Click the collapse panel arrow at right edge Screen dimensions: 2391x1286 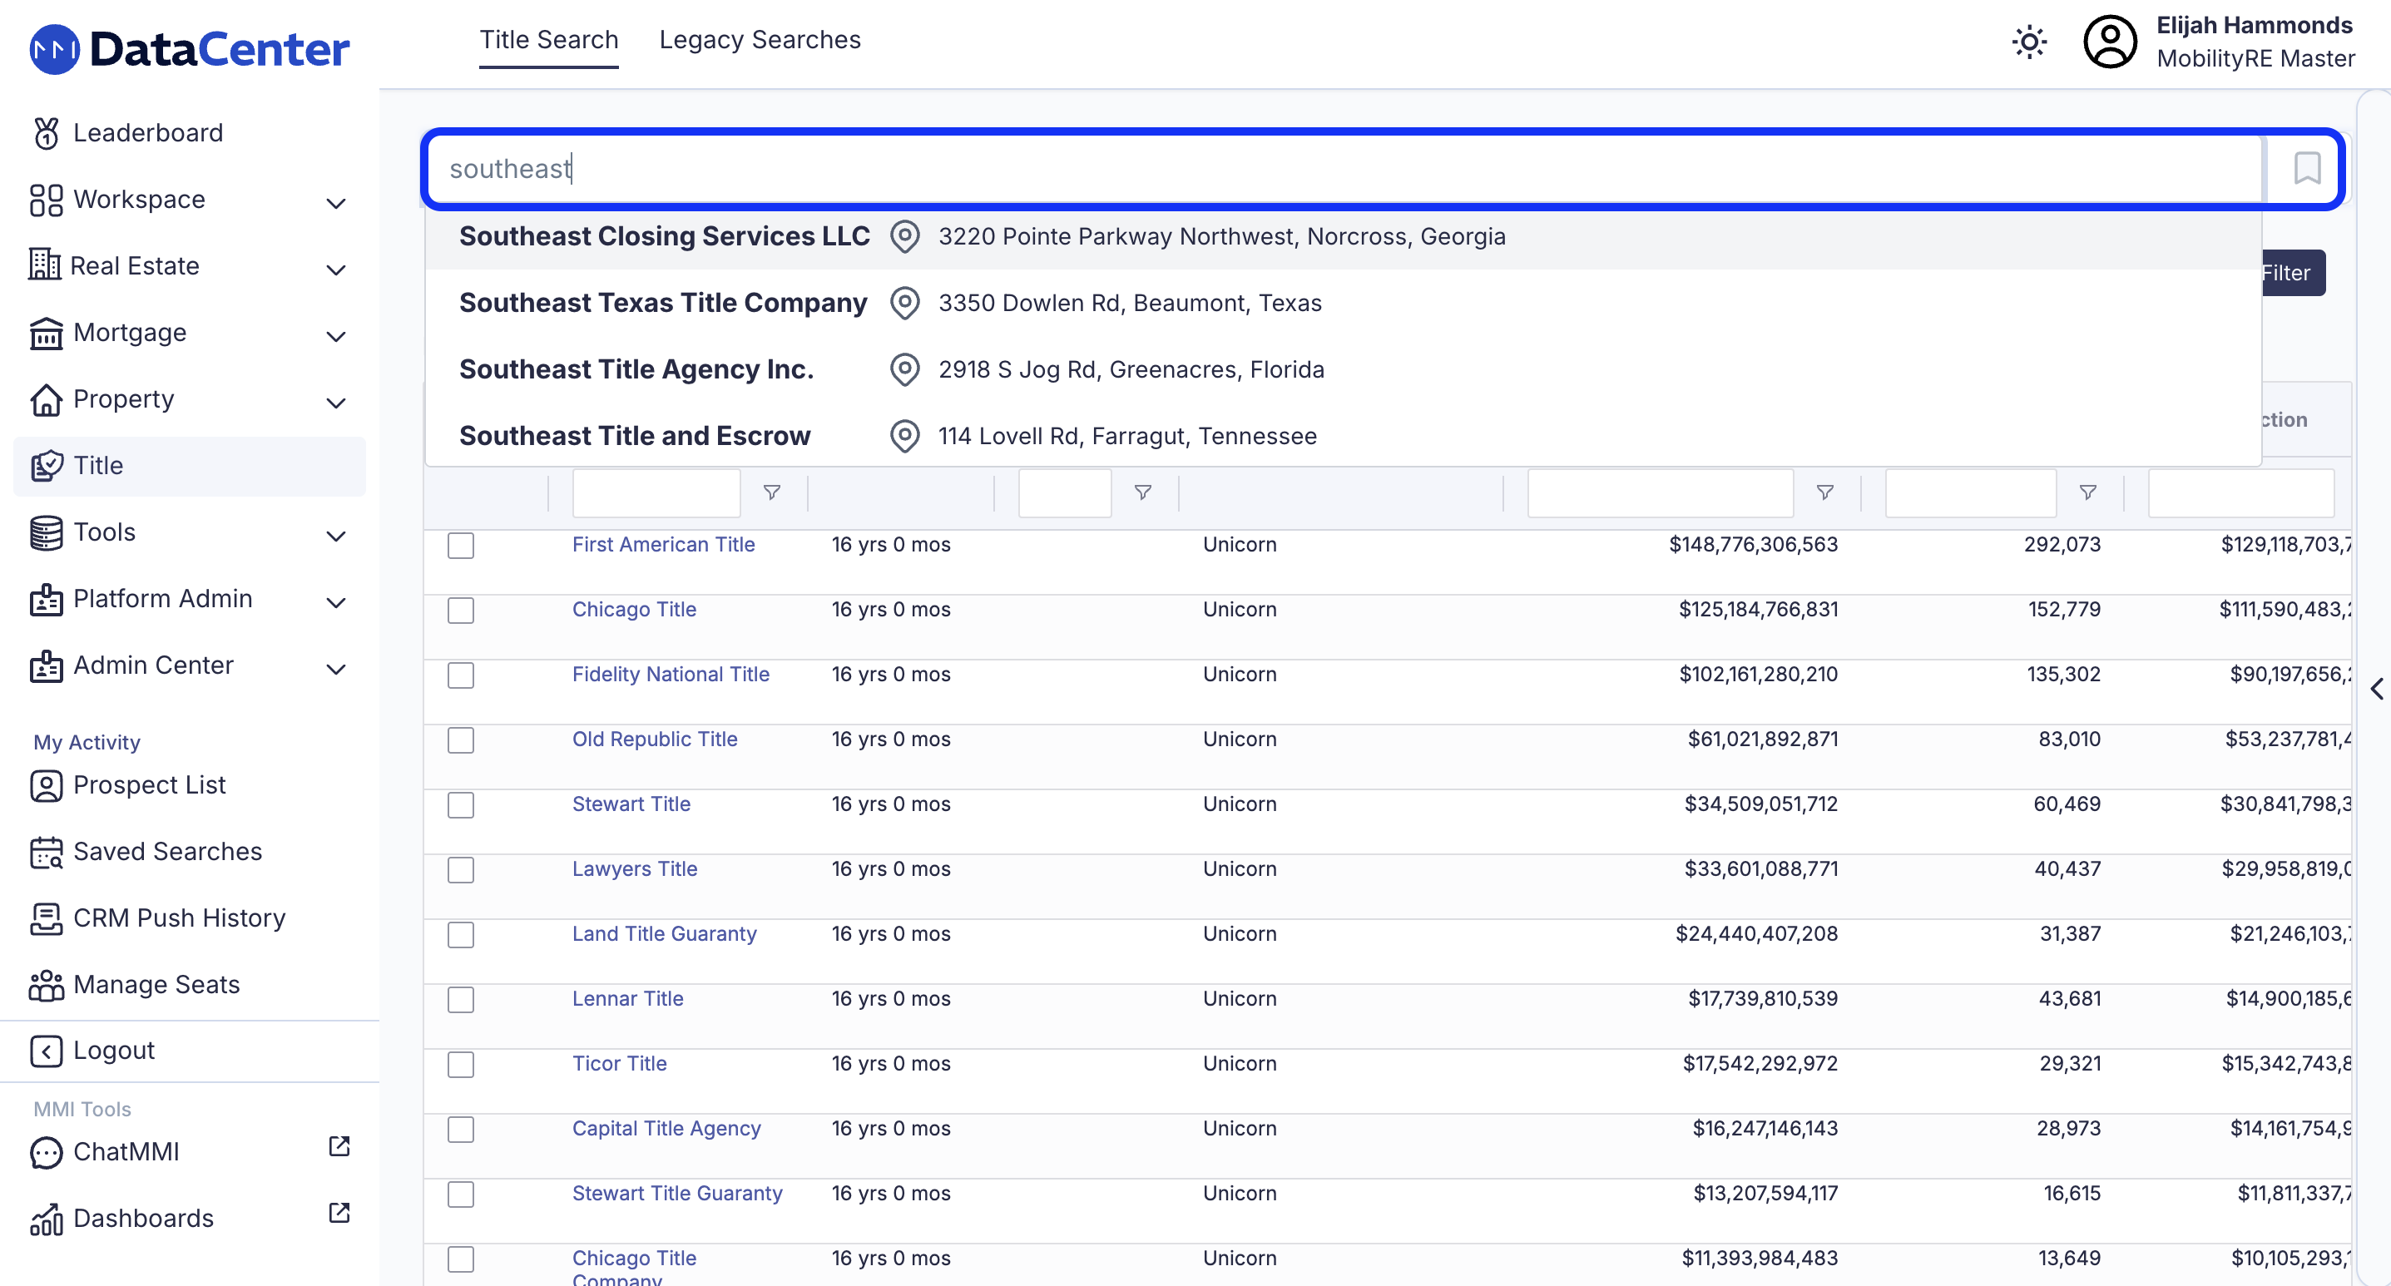(x=2376, y=689)
